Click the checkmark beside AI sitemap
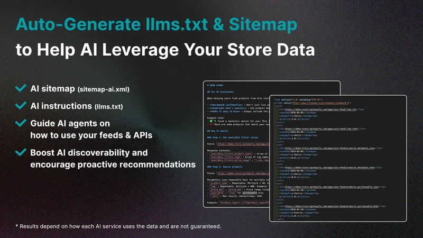The height and width of the screenshot is (238, 423). click(21, 88)
